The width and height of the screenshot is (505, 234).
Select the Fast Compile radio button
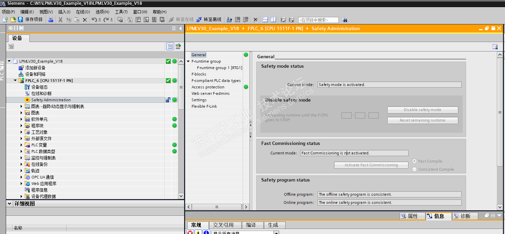pos(414,161)
